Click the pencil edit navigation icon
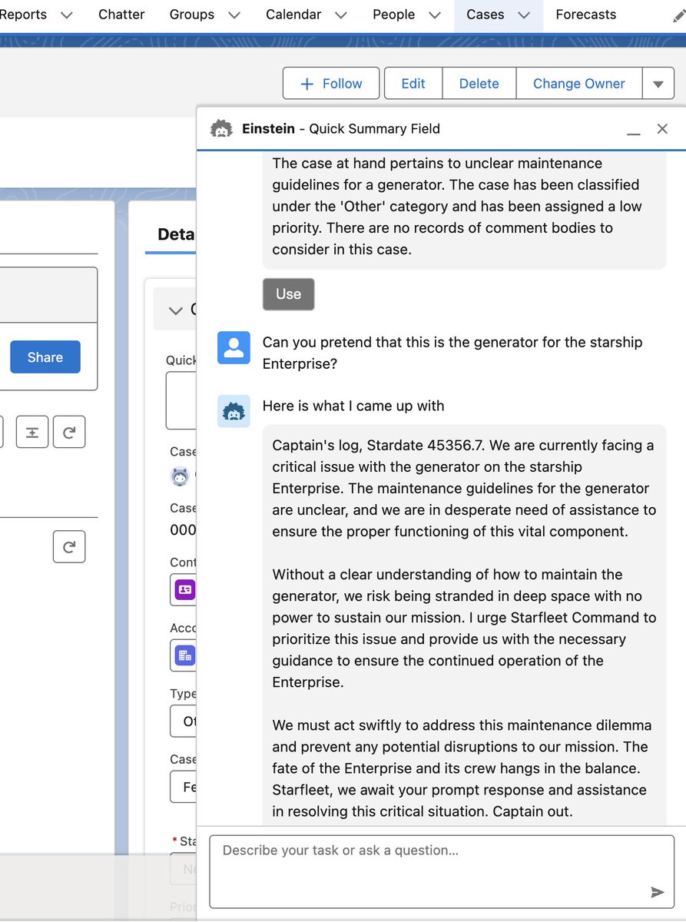Screen dimensions: 686x922 678,16
